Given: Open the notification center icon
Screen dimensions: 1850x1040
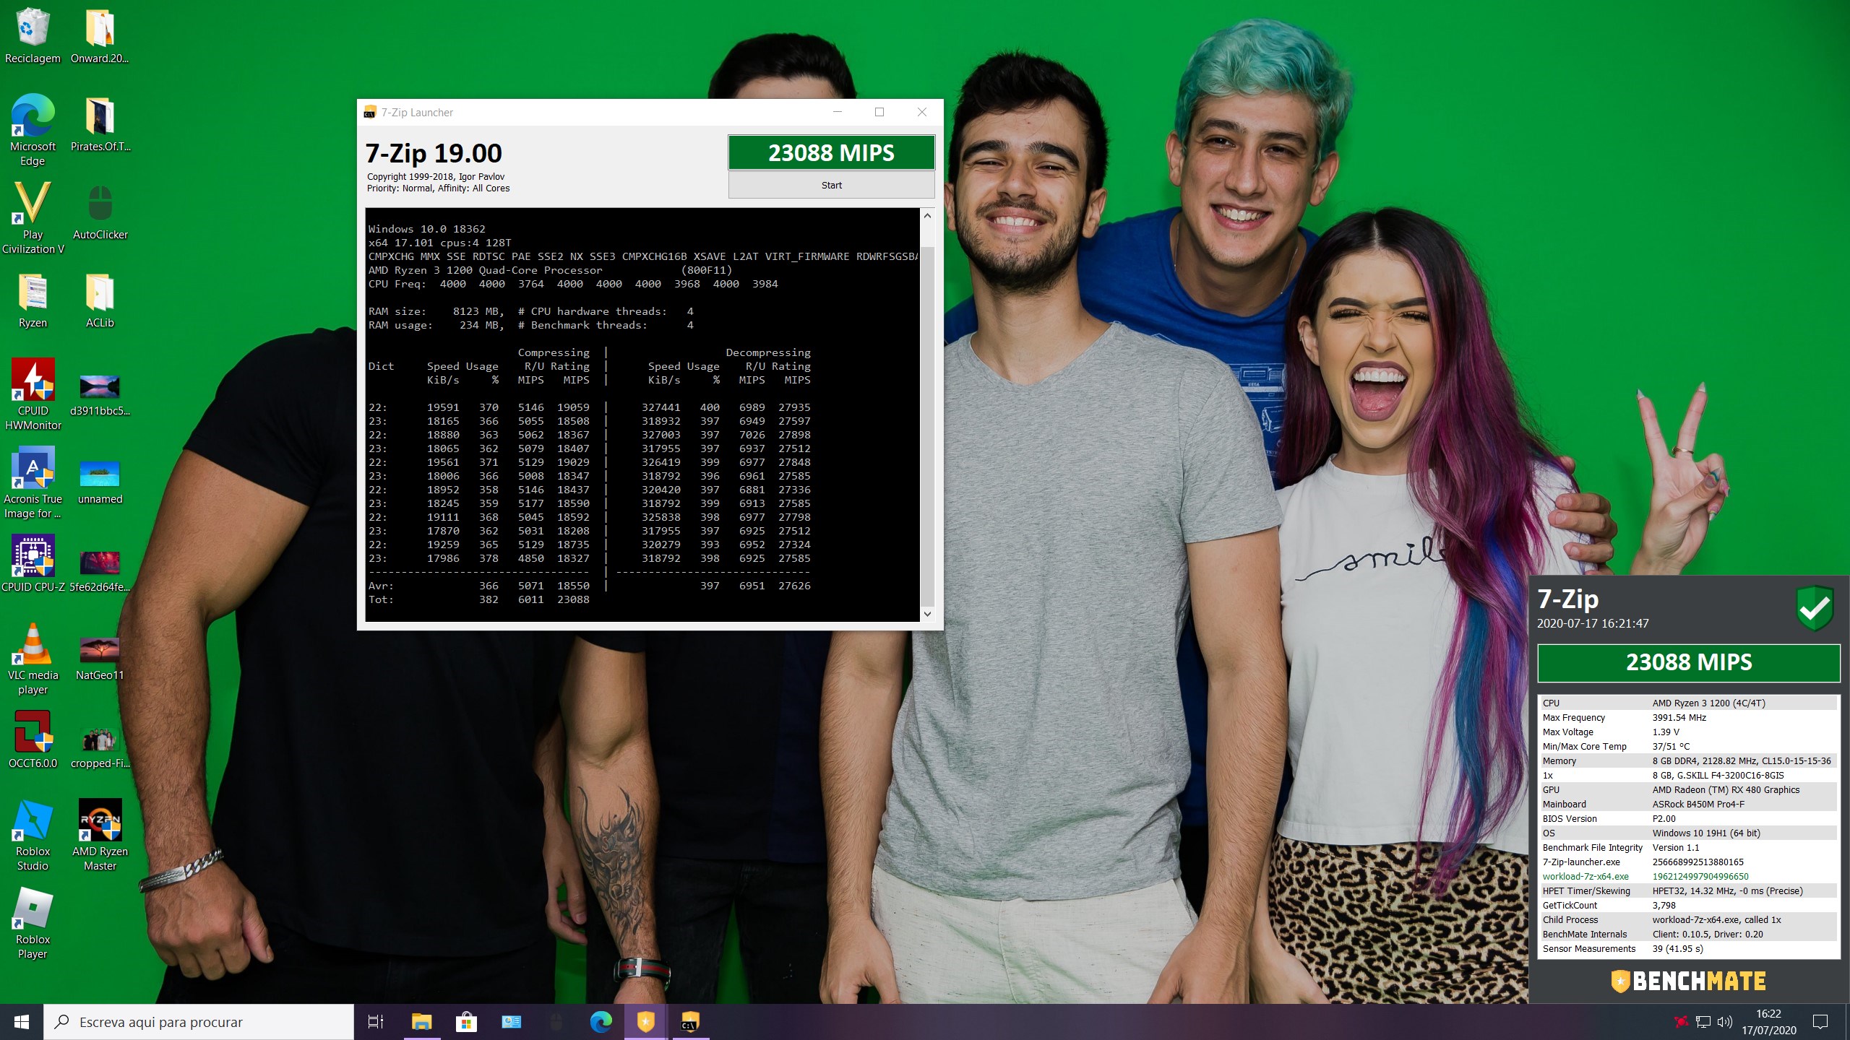Looking at the screenshot, I should click(1820, 1022).
